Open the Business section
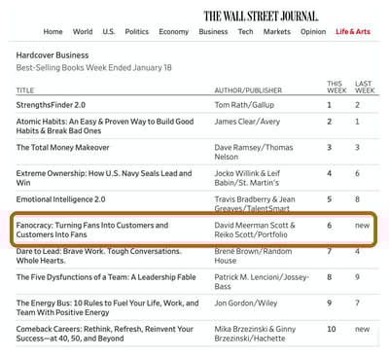The width and height of the screenshot is (389, 358). pos(213,32)
